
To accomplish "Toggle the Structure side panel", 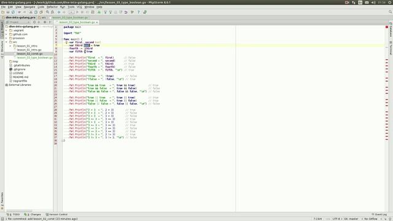I will 2,50.
